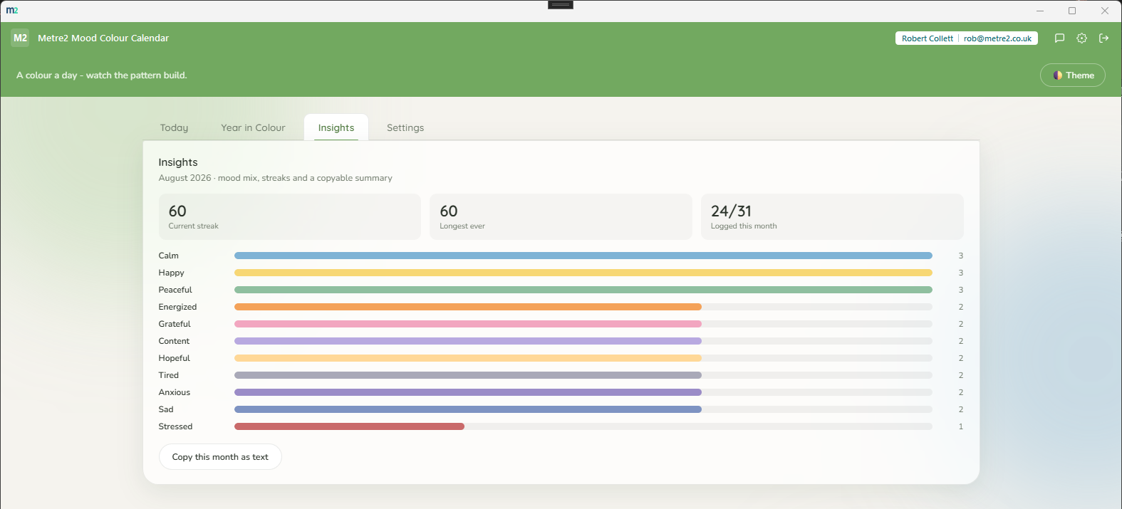Click the green Peaceful mood bar
The width and height of the screenshot is (1122, 509).
pyautogui.click(x=583, y=290)
